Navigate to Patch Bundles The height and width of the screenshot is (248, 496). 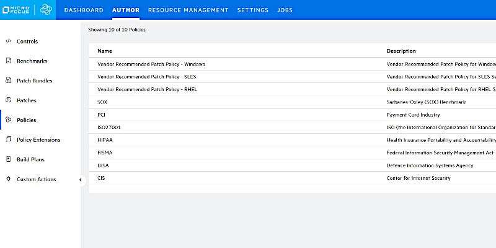pyautogui.click(x=35, y=81)
